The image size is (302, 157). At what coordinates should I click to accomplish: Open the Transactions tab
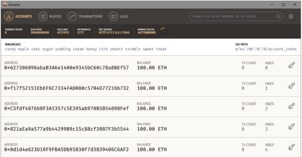coord(85,16)
